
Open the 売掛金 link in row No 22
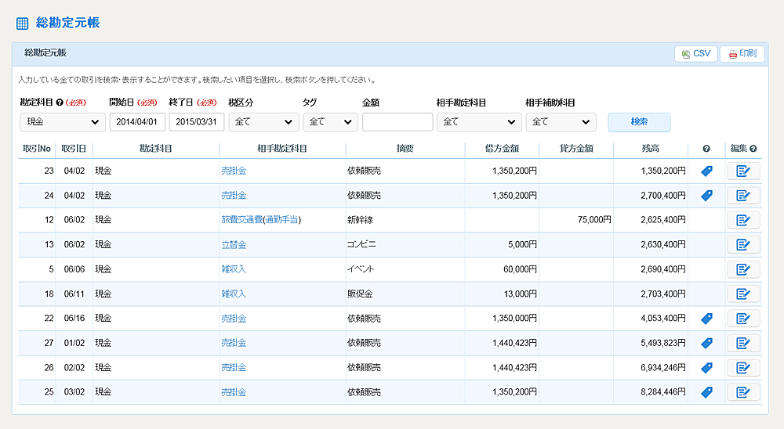click(x=234, y=318)
